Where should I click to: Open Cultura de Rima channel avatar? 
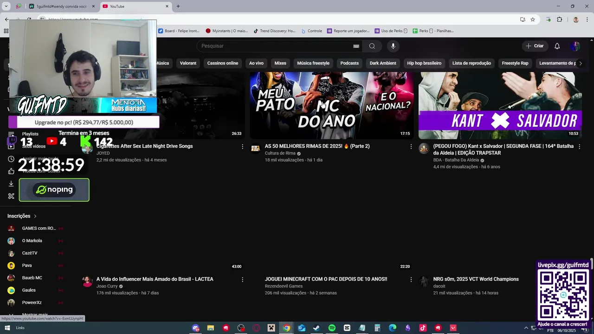[255, 148]
